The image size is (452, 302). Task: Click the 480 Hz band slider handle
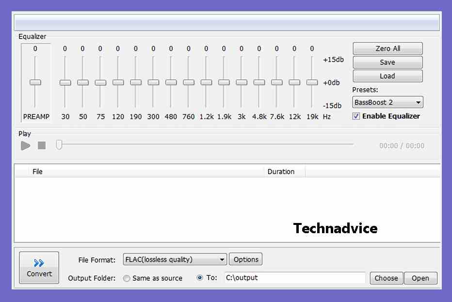[171, 82]
